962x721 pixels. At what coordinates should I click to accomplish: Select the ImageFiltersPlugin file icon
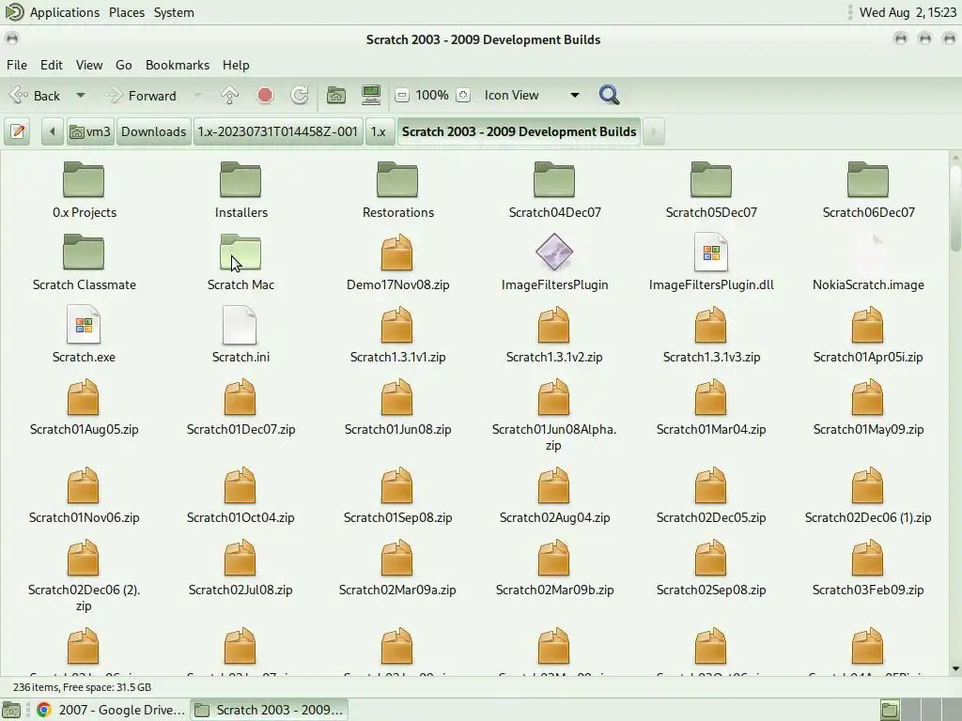554,252
